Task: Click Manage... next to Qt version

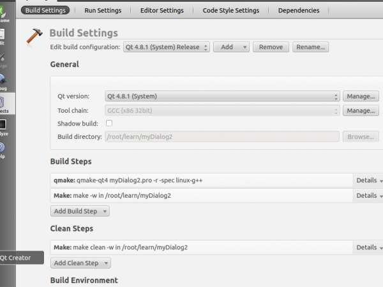Action: [x=361, y=96]
